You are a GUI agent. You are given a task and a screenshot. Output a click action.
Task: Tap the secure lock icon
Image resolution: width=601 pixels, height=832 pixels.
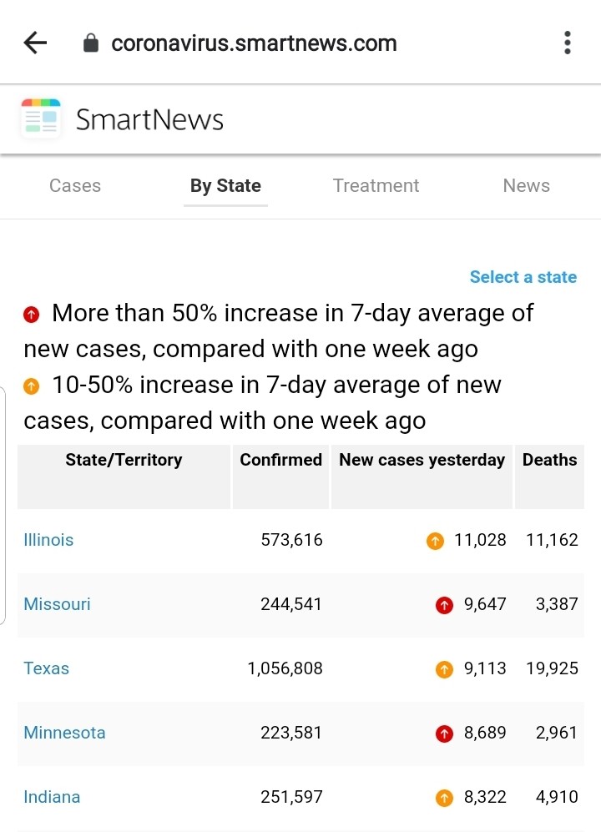[x=91, y=43]
